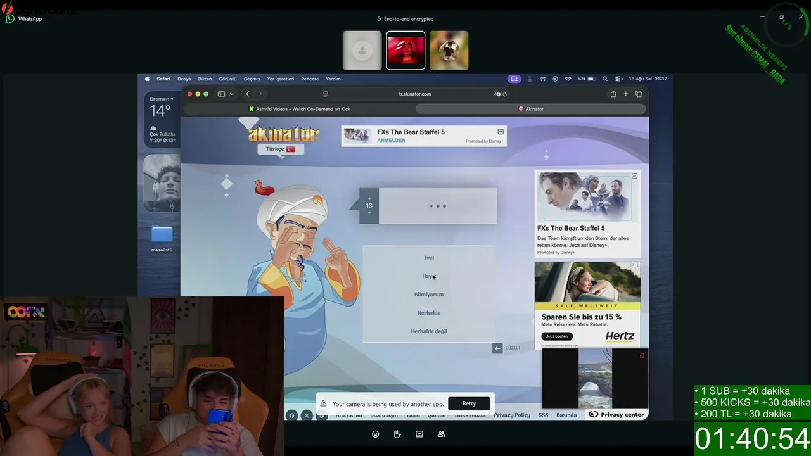Go back with Safari's back arrow

(x=247, y=94)
